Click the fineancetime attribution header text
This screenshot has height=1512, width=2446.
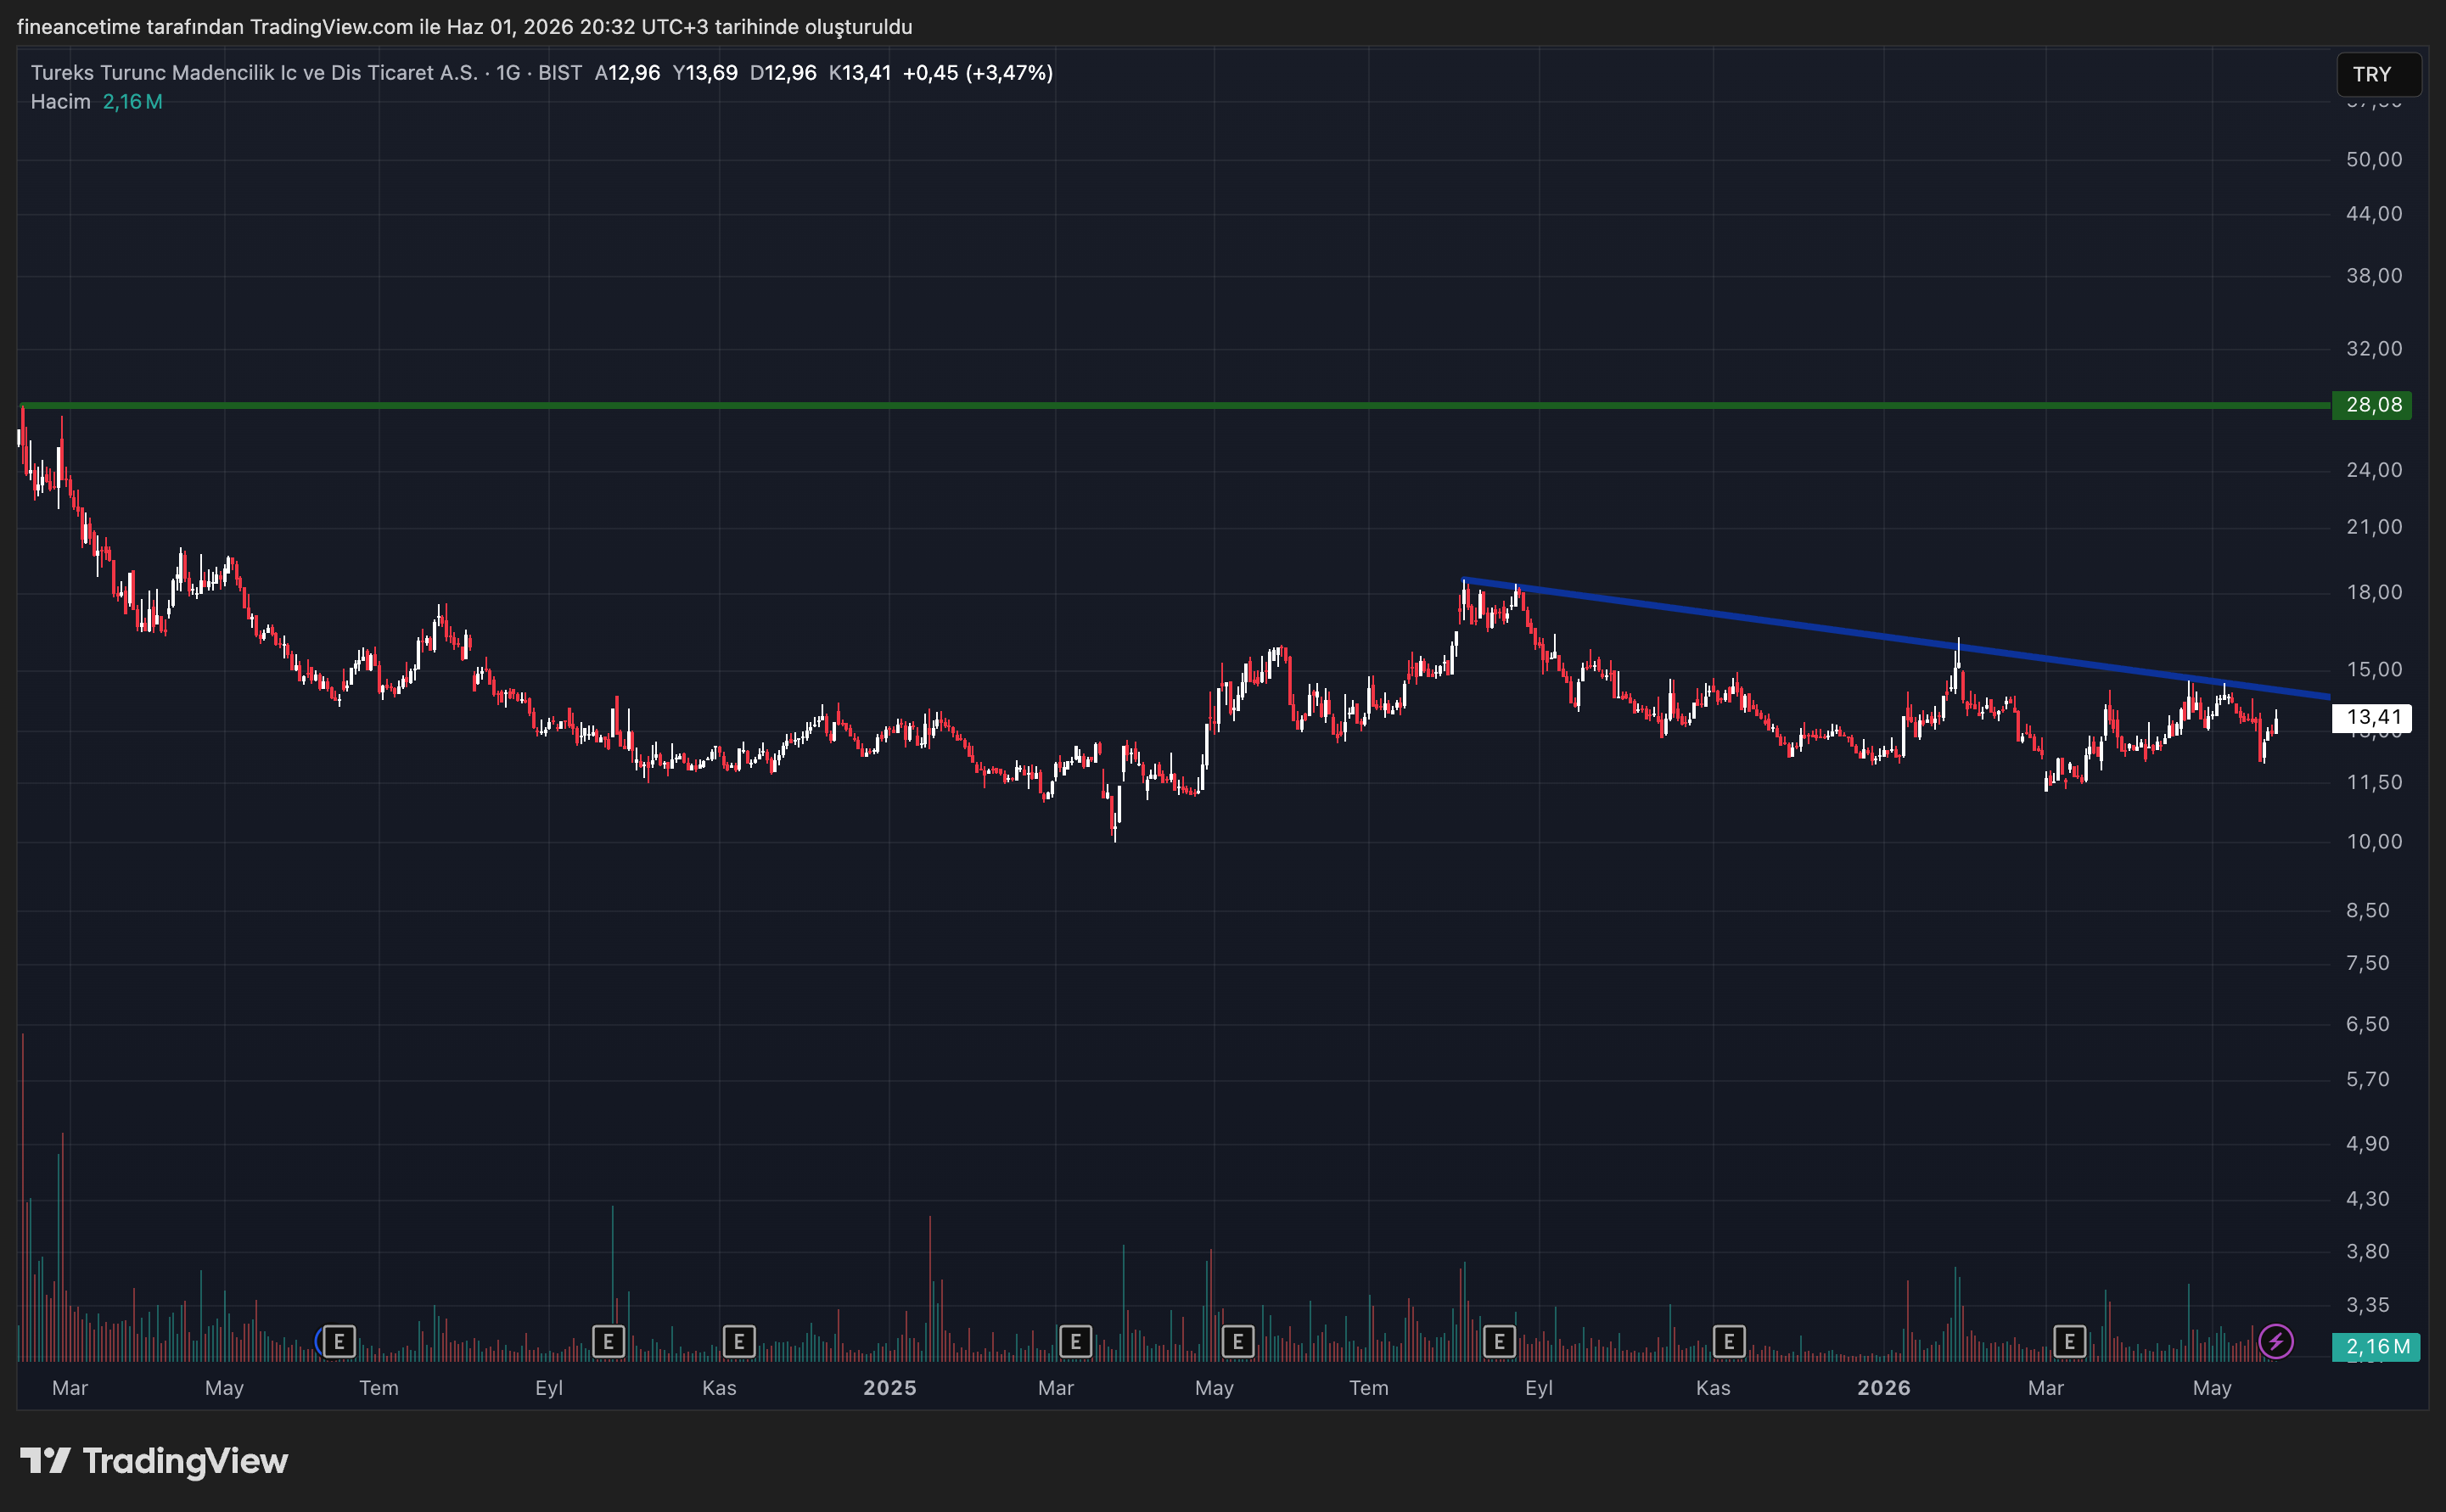click(x=465, y=27)
